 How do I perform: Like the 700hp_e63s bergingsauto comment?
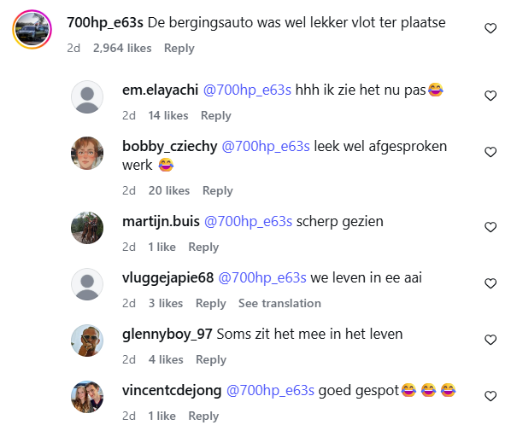[490, 28]
